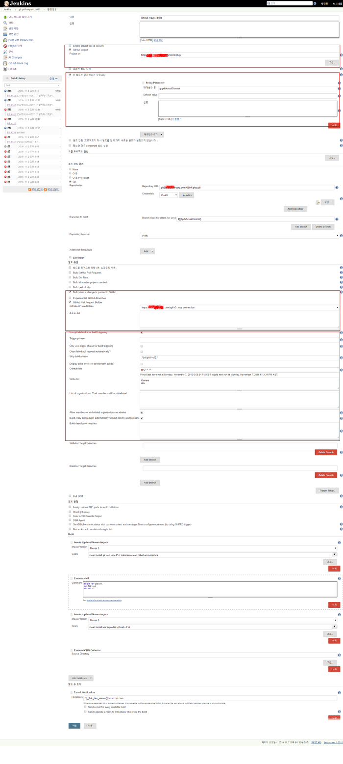
Task: Toggle Color ANSI Console Output checkbox
Action: pyautogui.click(x=70, y=516)
